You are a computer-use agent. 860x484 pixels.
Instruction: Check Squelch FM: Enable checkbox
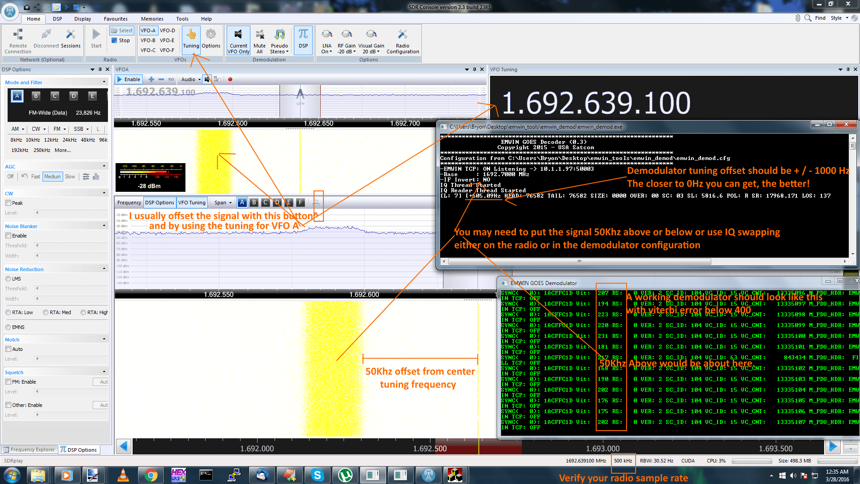[x=8, y=382]
